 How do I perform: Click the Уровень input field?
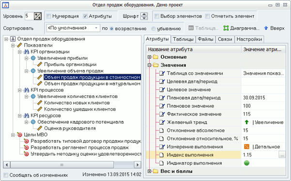pyautogui.click(x=29, y=16)
